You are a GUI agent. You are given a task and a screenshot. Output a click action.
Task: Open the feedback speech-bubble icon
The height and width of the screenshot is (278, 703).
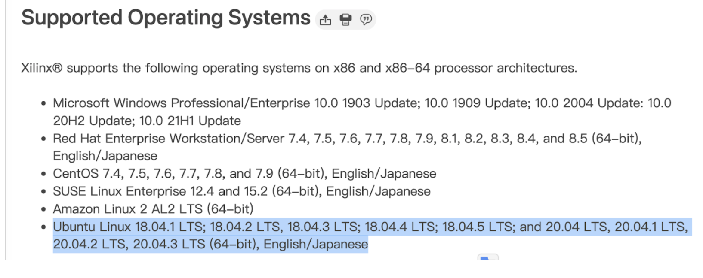coord(366,20)
